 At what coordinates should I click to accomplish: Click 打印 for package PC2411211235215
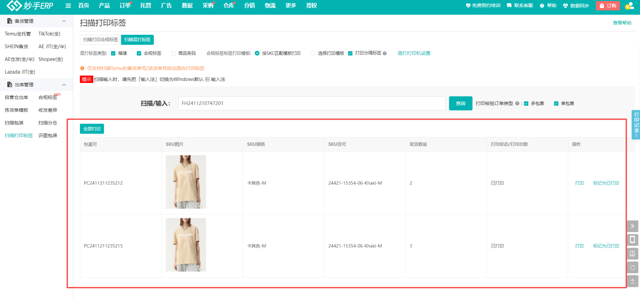point(579,246)
